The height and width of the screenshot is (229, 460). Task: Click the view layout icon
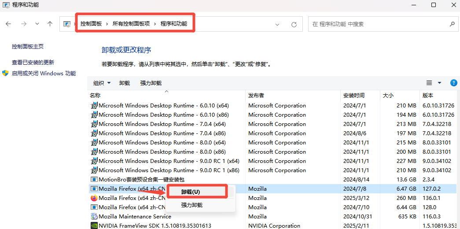429,83
